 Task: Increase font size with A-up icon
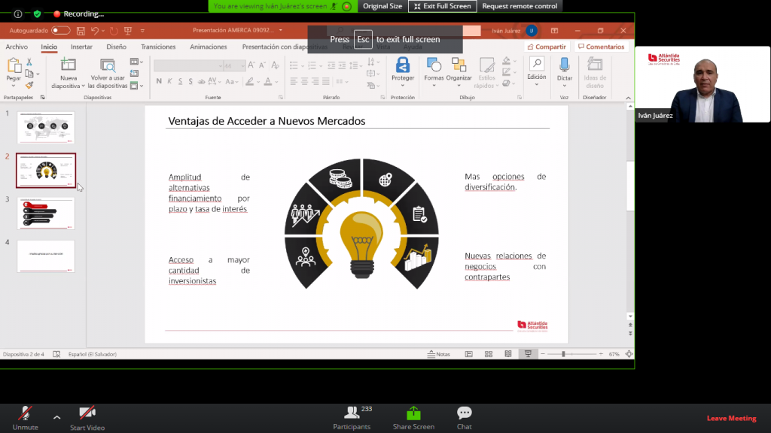(x=251, y=65)
